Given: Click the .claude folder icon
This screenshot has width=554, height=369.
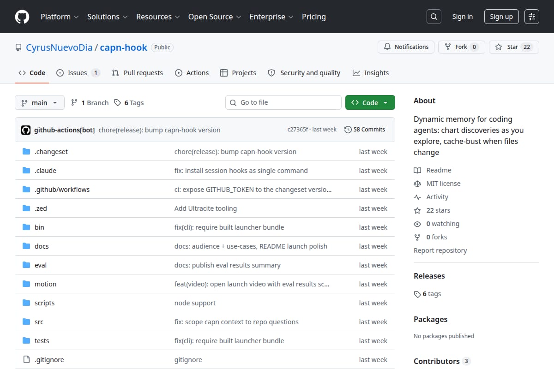Looking at the screenshot, I should (26, 171).
